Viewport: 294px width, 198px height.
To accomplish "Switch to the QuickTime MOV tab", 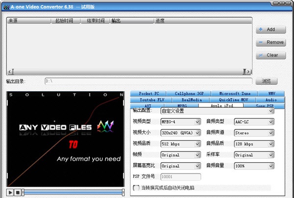I will click(233, 100).
